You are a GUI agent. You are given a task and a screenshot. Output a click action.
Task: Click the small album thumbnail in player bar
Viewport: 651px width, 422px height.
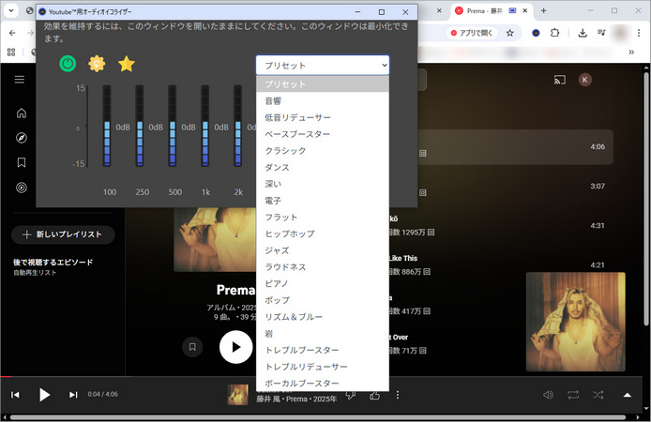coord(238,395)
